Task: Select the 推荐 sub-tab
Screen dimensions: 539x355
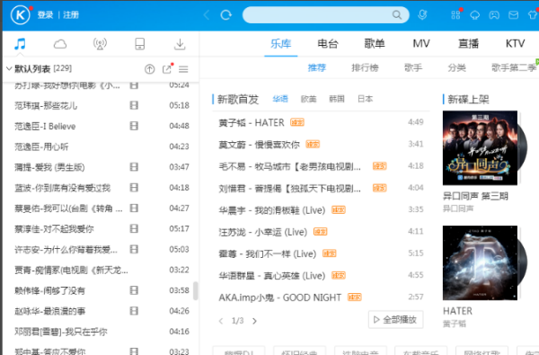Action: tap(316, 67)
